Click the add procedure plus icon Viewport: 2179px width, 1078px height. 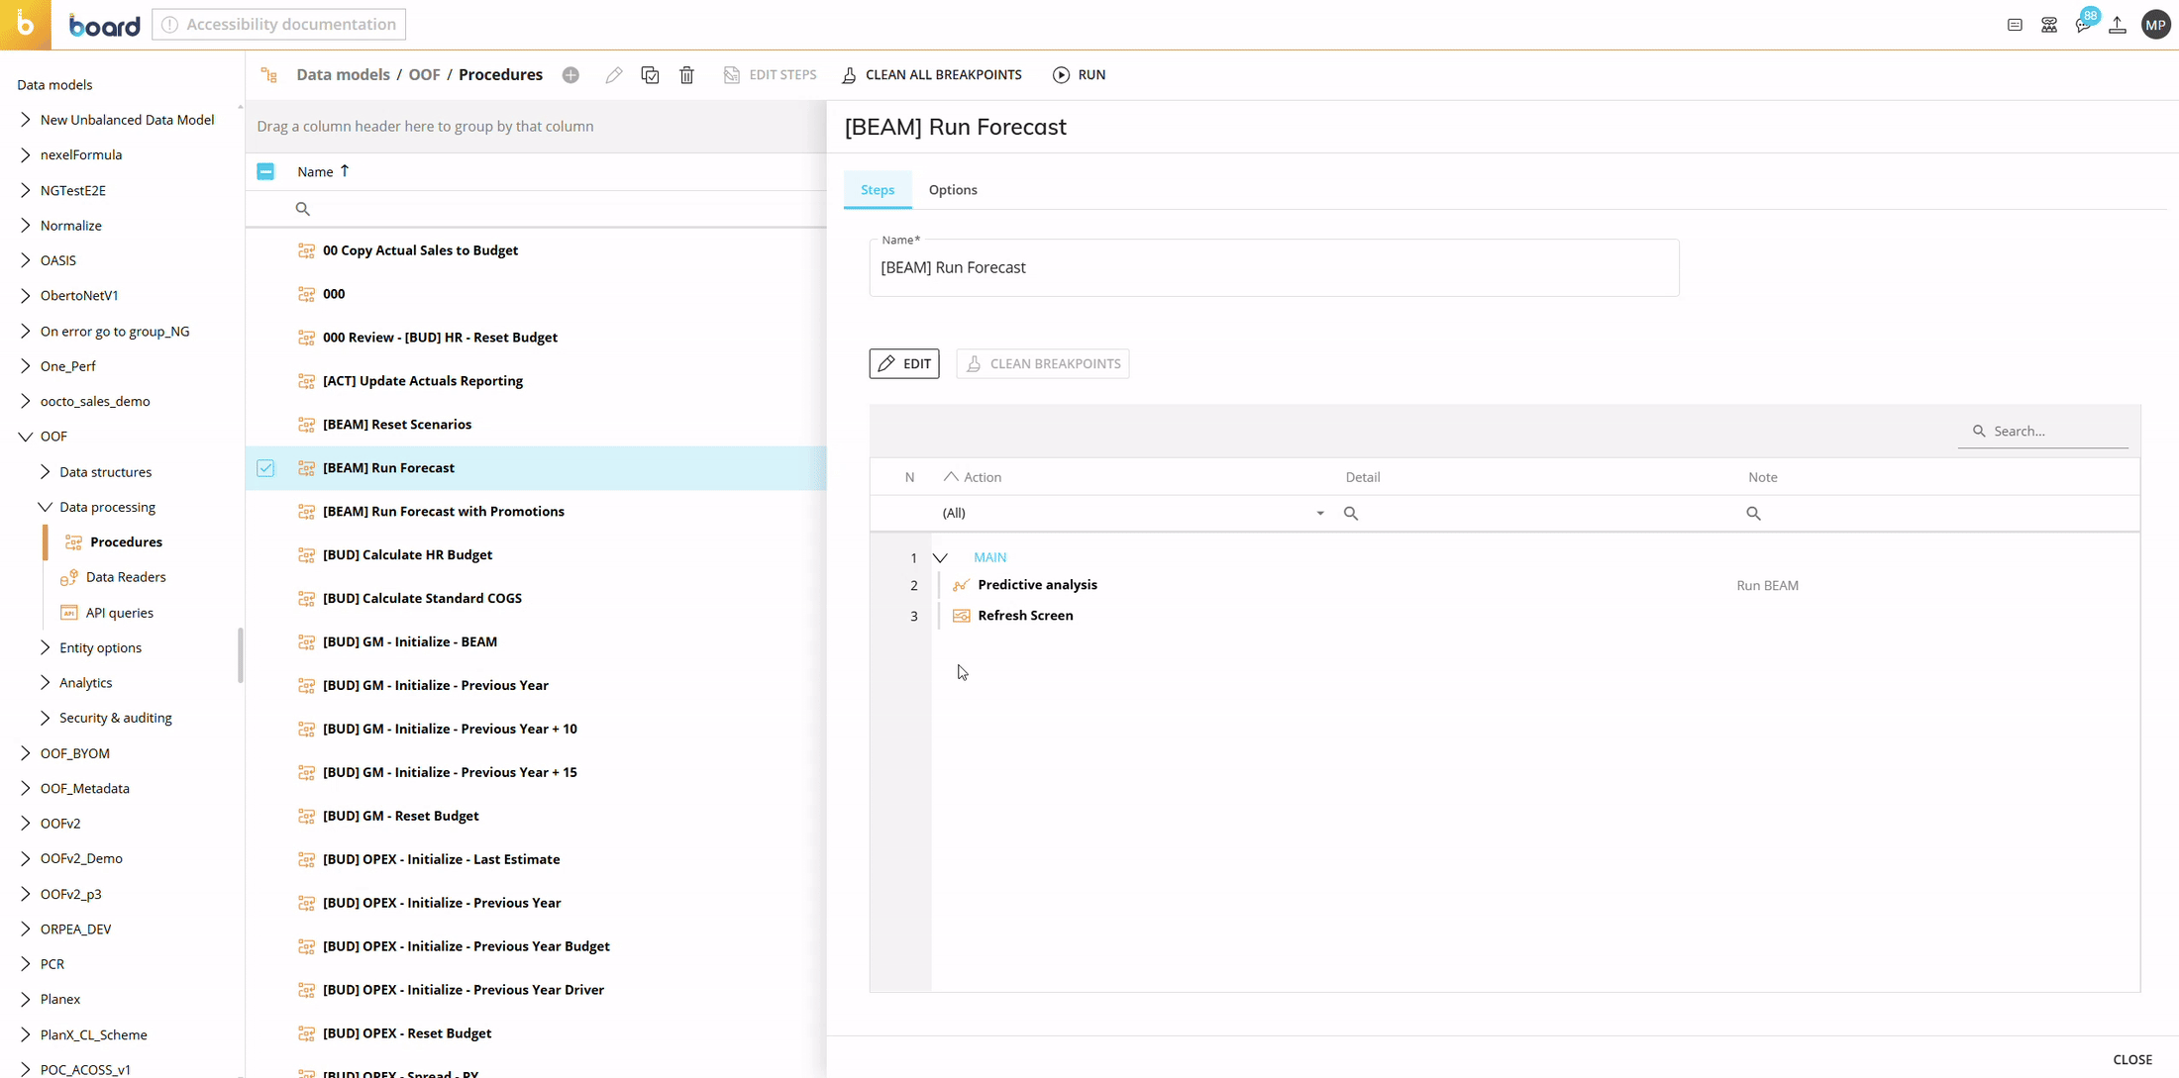(571, 75)
